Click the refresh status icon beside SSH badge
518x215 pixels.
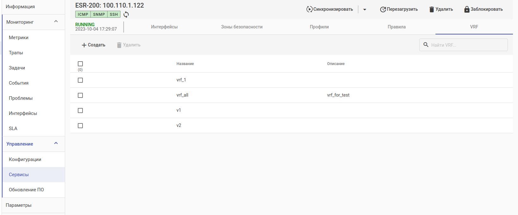pyautogui.click(x=126, y=15)
